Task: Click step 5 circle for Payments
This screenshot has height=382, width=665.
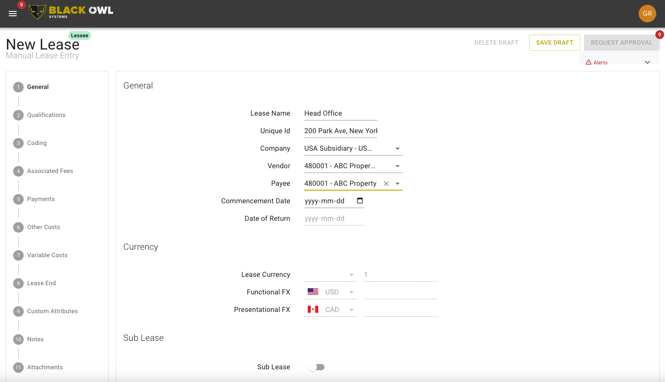Action: [x=18, y=199]
